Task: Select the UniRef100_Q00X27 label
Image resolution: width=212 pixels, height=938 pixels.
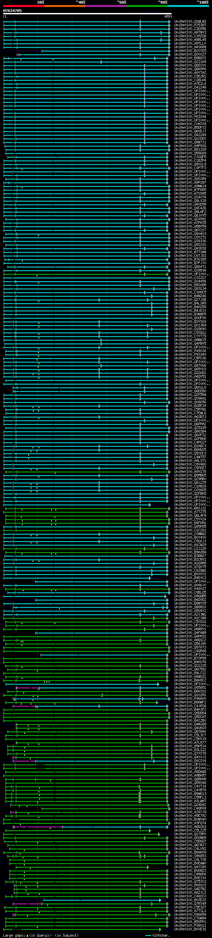Action: click(190, 54)
